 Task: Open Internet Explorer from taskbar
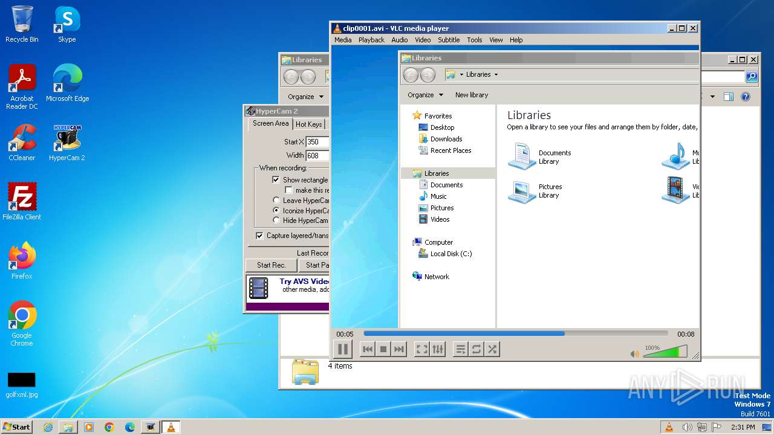pos(48,427)
